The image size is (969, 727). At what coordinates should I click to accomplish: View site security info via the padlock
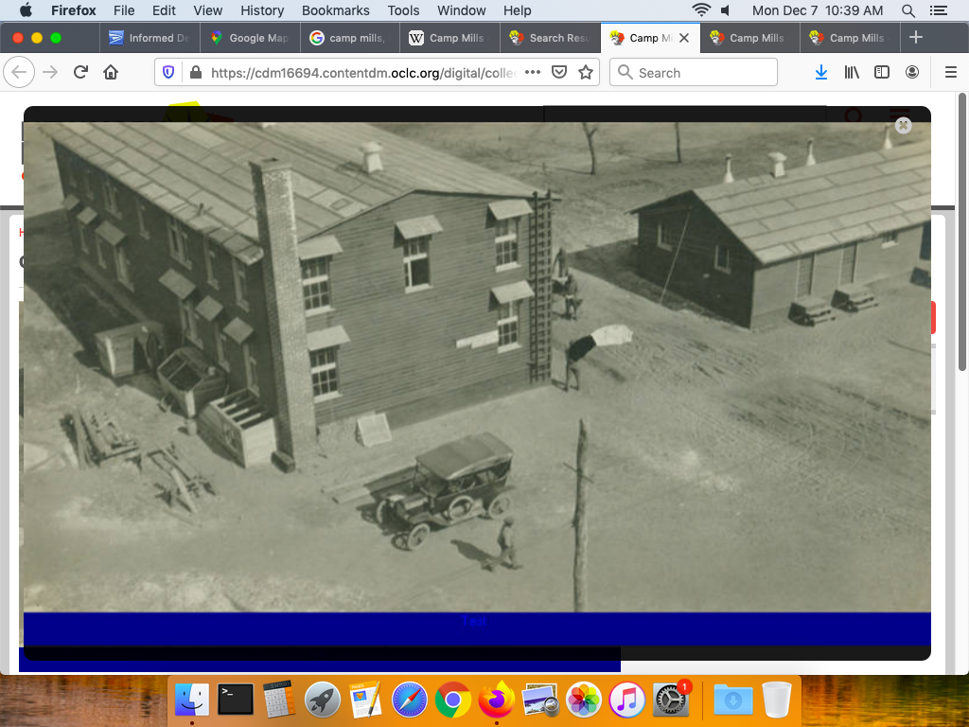click(196, 73)
